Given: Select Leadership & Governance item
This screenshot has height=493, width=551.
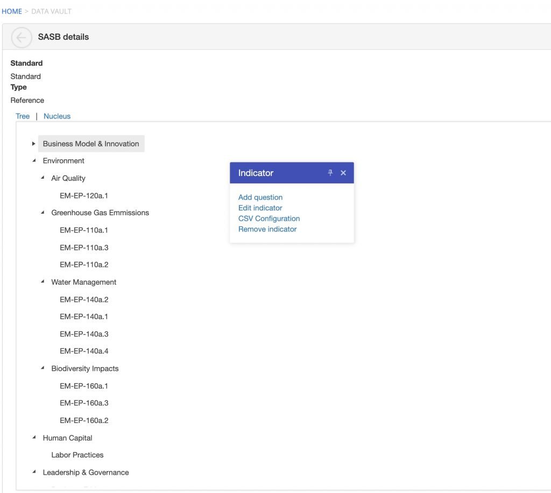Looking at the screenshot, I should pyautogui.click(x=86, y=473).
